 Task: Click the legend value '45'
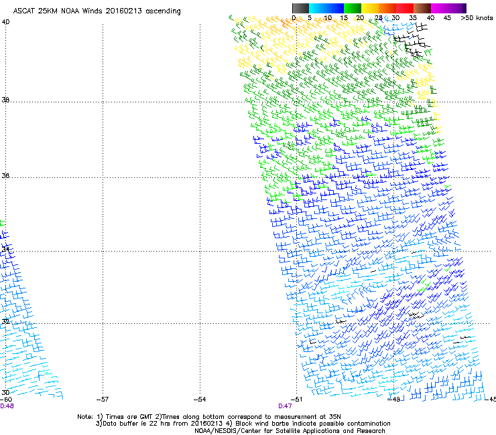pyautogui.click(x=447, y=18)
